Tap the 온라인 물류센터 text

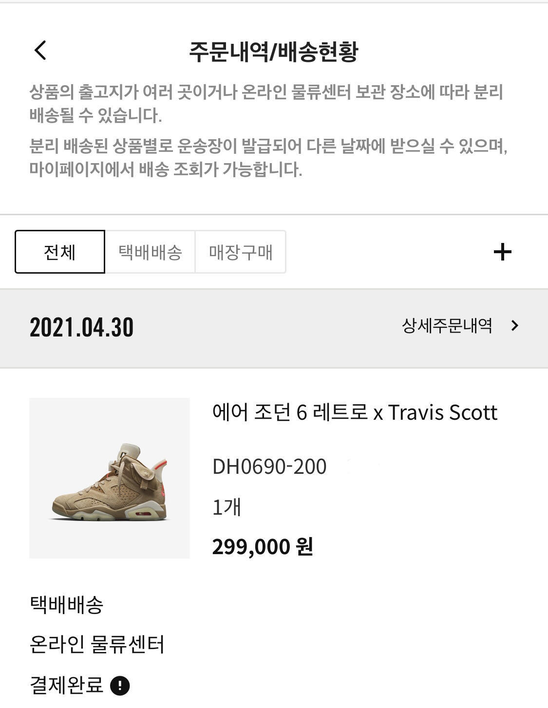[97, 645]
